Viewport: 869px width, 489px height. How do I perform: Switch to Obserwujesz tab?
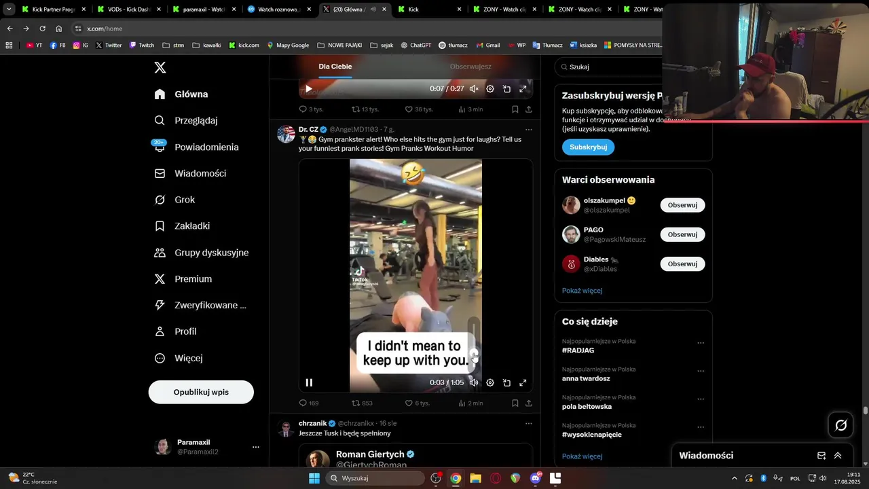(470, 67)
